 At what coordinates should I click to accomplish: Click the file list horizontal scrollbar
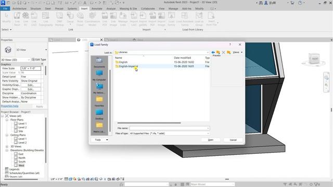[x=149, y=123]
